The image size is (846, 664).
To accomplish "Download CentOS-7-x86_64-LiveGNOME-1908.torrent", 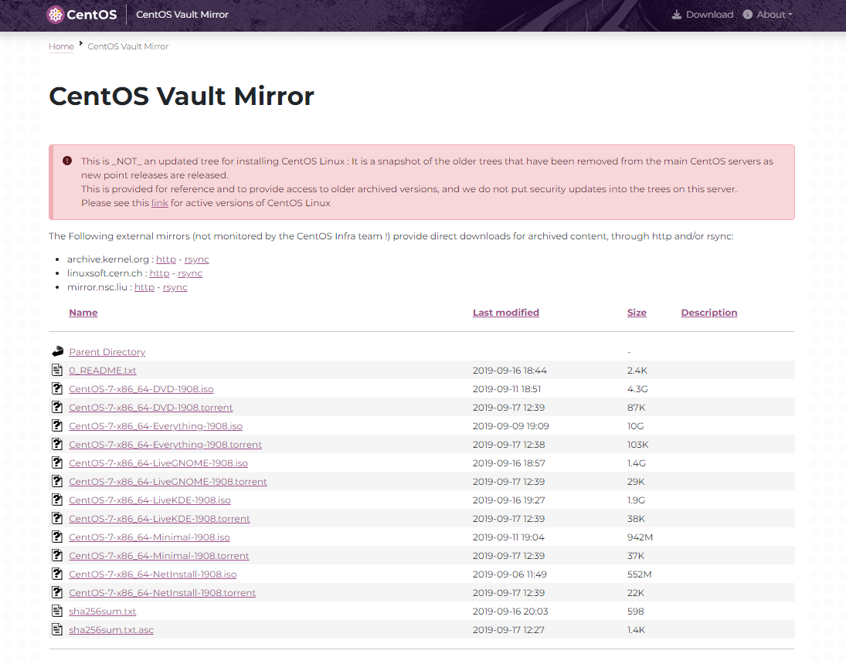I will click(168, 482).
